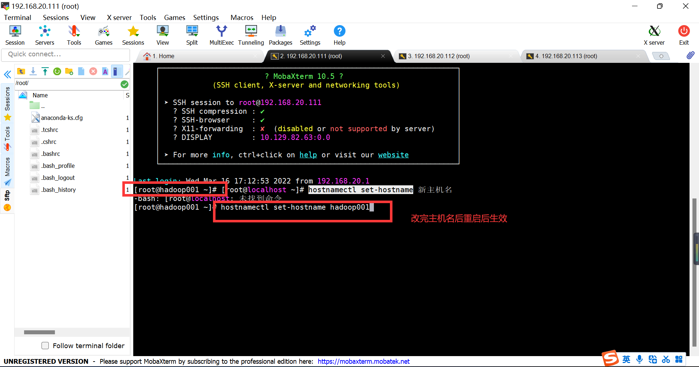This screenshot has width=699, height=367.
Task: Select the Sftp vertical side tab
Action: (x=7, y=201)
